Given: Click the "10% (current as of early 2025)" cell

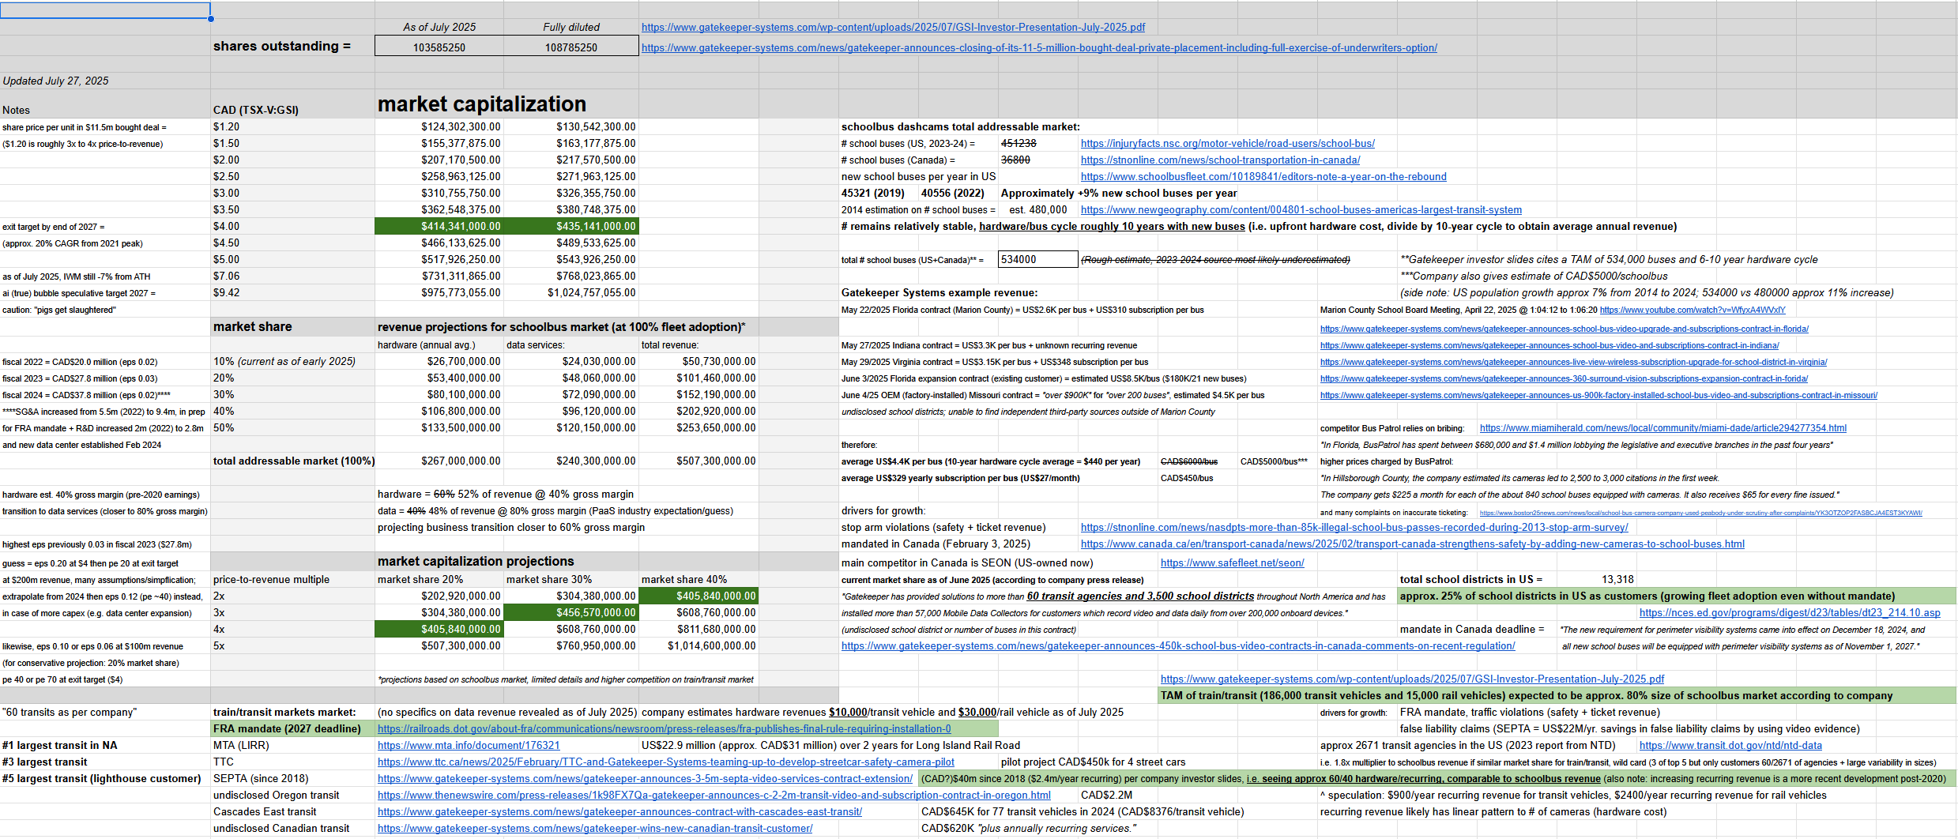Looking at the screenshot, I should 292,362.
